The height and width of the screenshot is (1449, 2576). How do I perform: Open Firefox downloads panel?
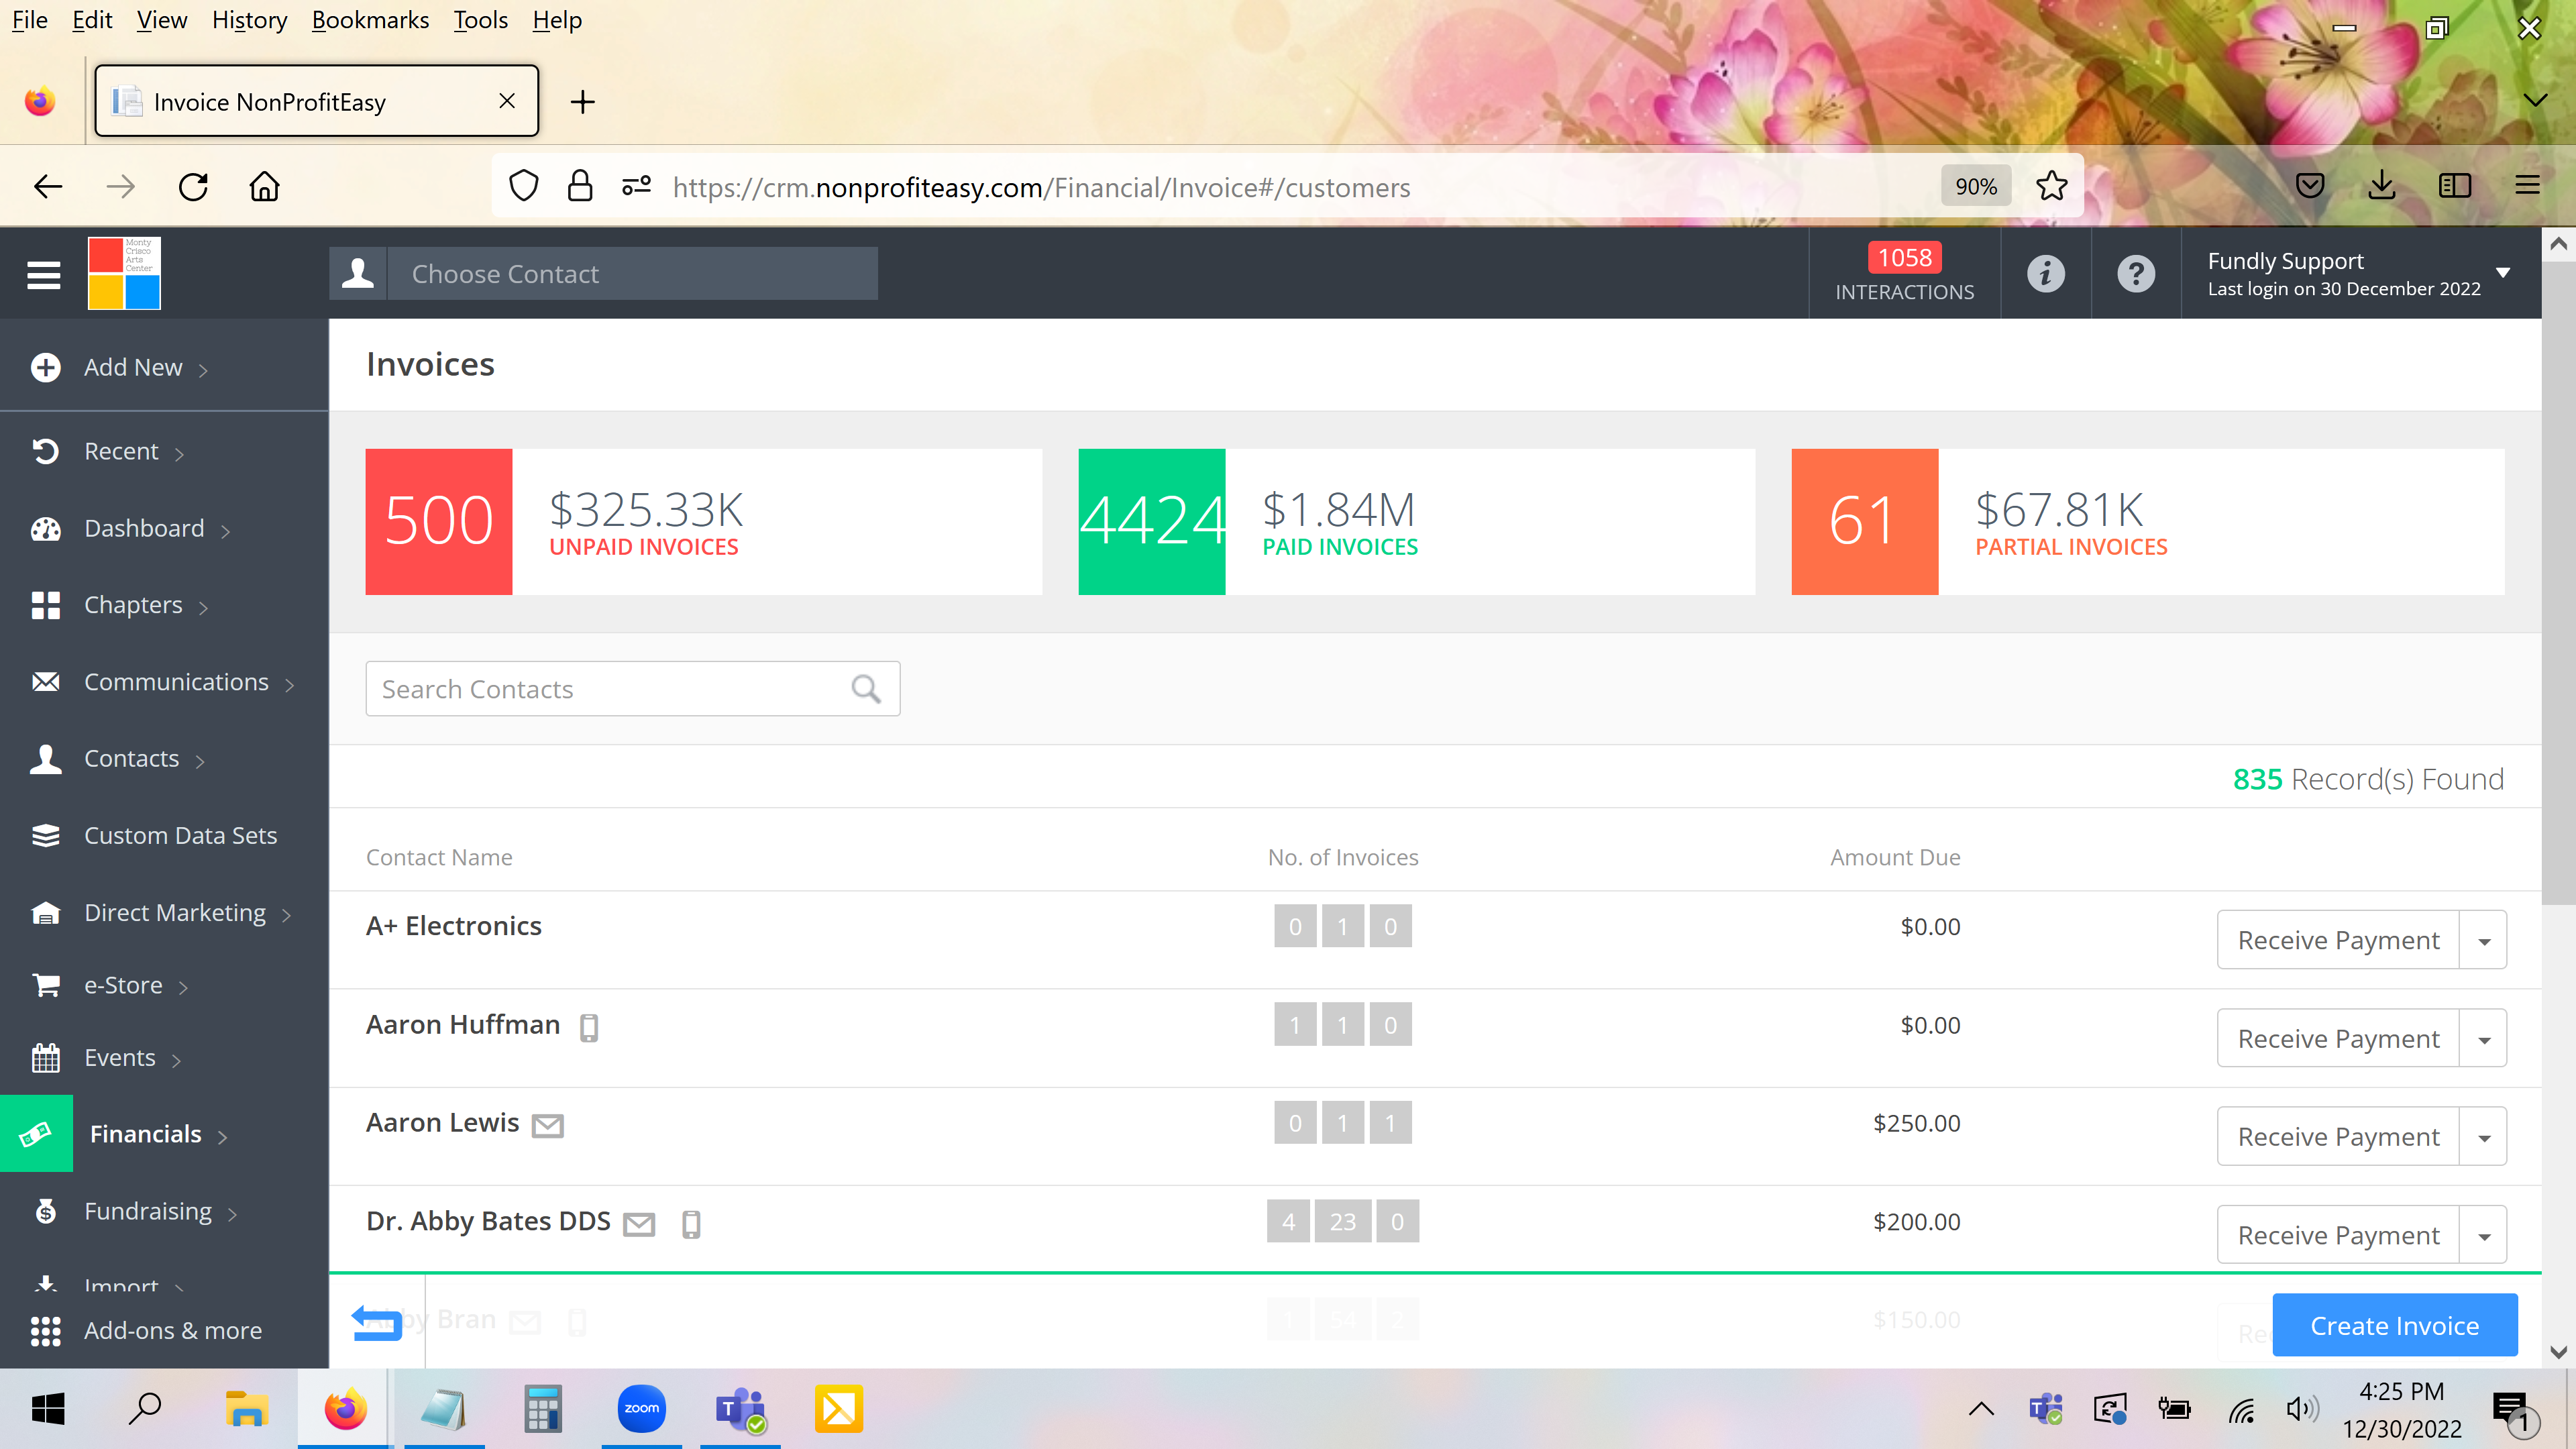click(x=2382, y=186)
